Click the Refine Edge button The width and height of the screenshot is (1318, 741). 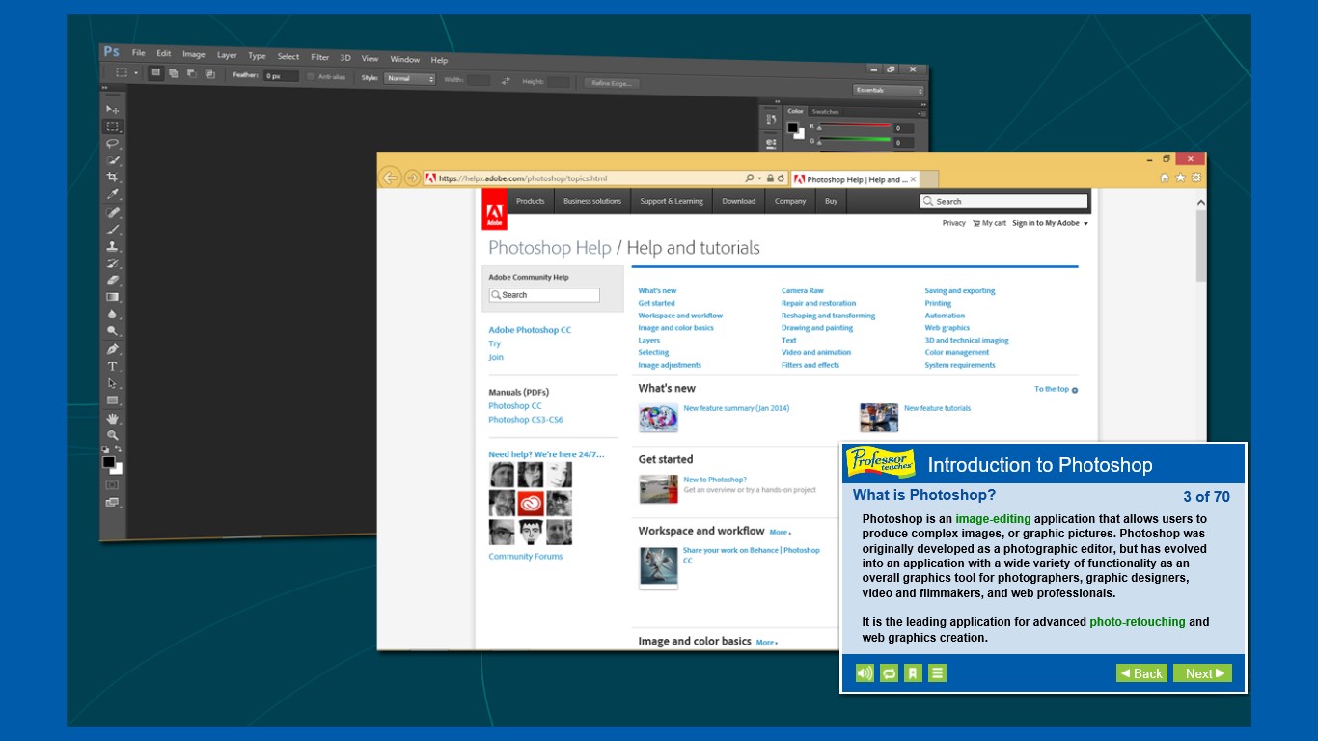[612, 83]
